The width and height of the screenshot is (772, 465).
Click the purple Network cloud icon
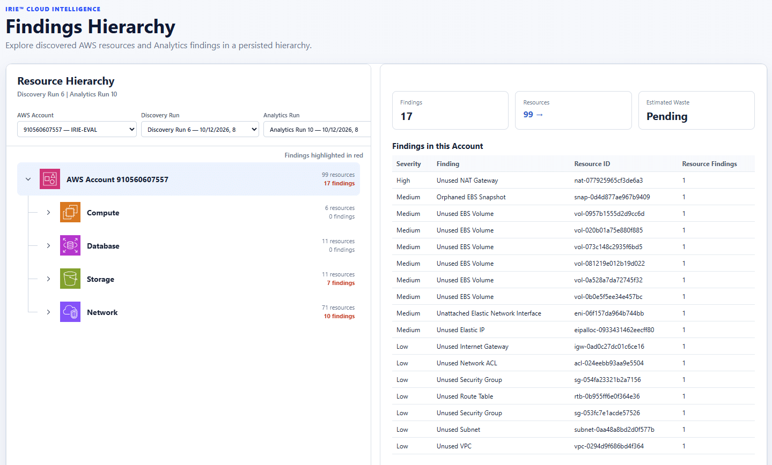[70, 312]
